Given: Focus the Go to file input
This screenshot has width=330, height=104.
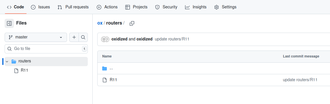Looking at the screenshot, I should coord(46,49).
